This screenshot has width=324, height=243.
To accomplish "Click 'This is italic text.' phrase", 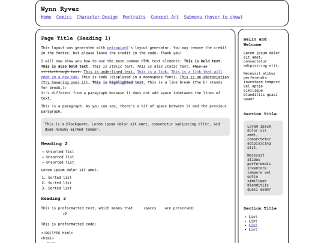I will [113, 67].
